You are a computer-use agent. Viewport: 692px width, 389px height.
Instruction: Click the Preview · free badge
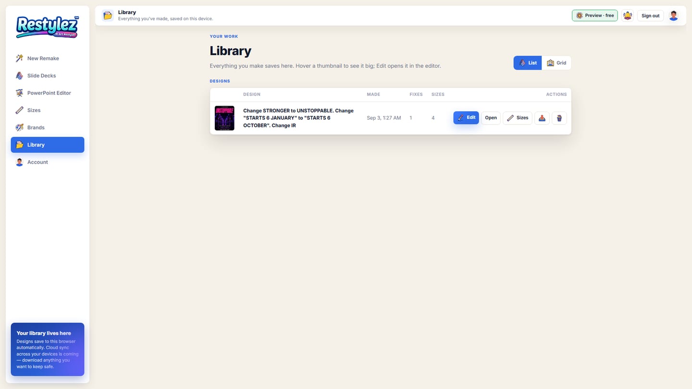(594, 15)
